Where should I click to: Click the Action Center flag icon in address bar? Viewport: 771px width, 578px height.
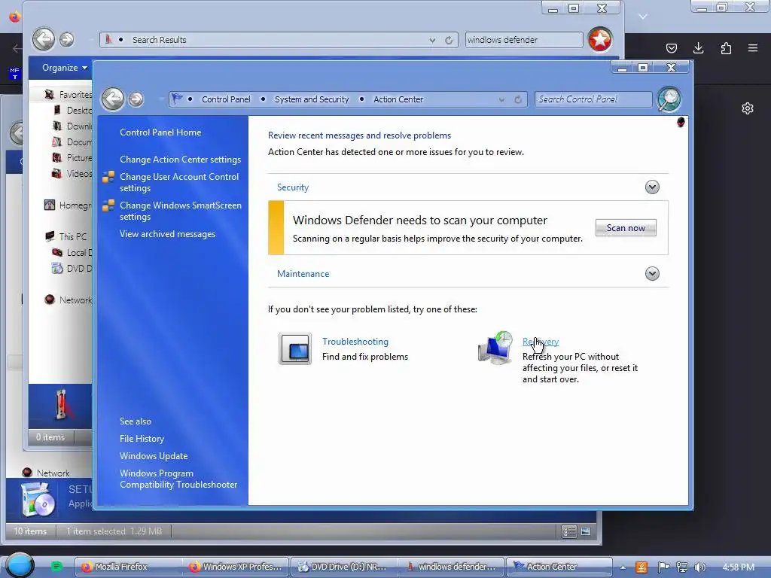177,99
